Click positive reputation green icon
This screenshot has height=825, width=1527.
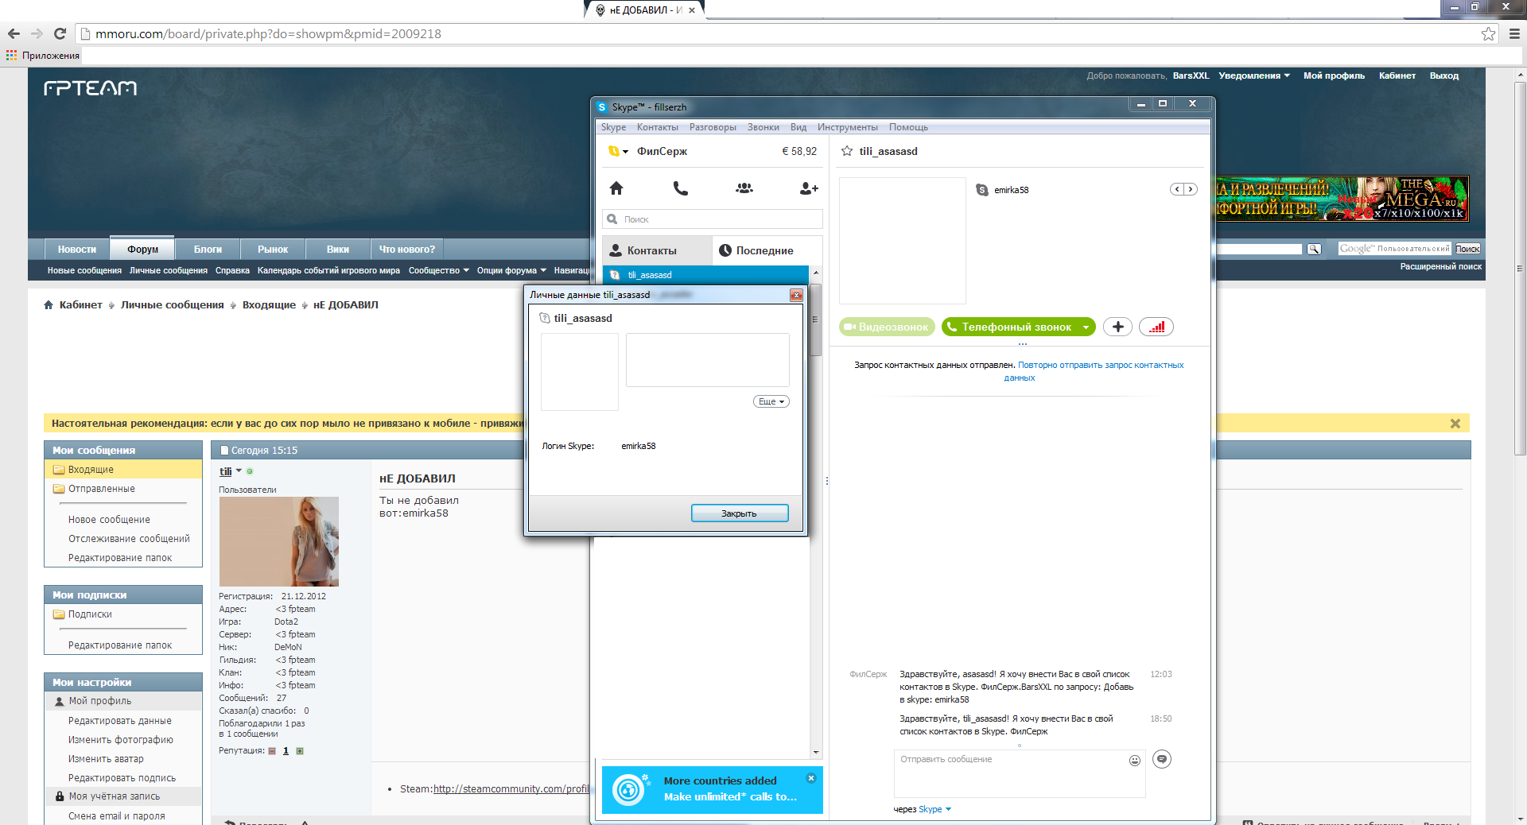300,751
